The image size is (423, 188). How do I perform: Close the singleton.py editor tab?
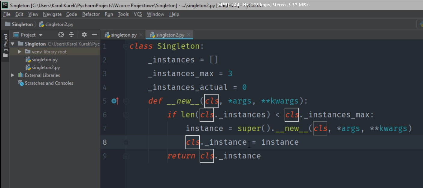click(x=141, y=35)
